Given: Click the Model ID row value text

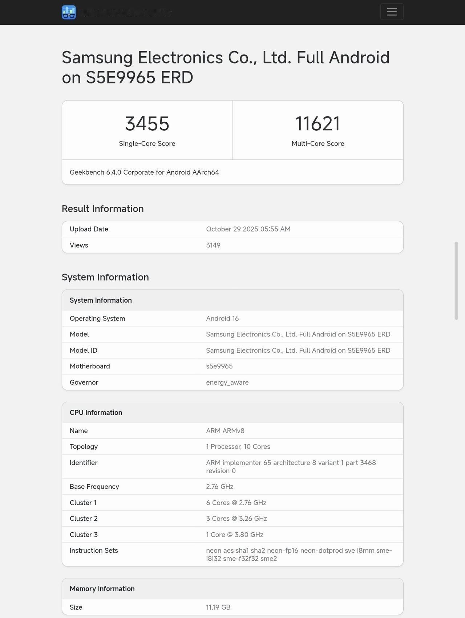Looking at the screenshot, I should (x=298, y=350).
